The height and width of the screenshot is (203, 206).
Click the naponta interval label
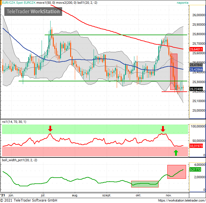coord(183,3)
